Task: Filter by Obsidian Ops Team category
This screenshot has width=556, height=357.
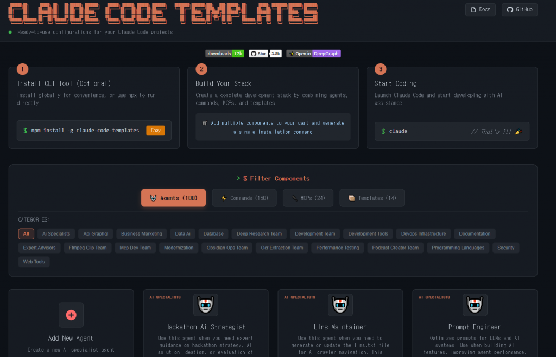Action: pyautogui.click(x=227, y=248)
